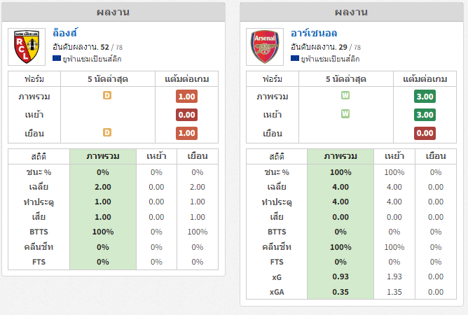Click Lens home 0.00 red points badge
468x315 pixels.
pyautogui.click(x=186, y=115)
